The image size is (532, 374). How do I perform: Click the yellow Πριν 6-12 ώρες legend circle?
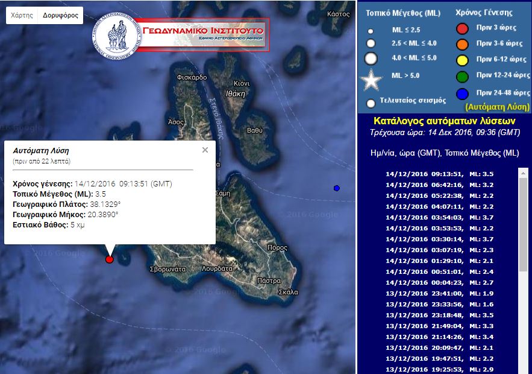tap(462, 60)
